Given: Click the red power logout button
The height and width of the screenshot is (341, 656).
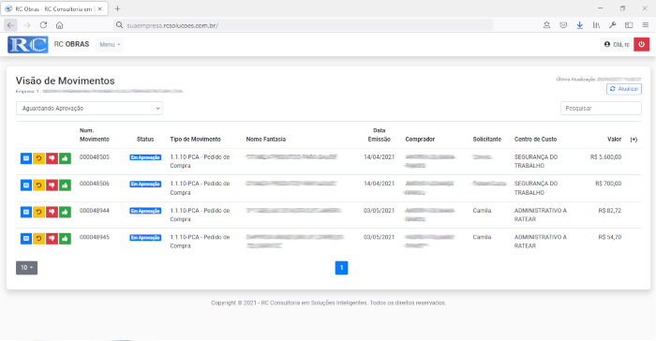Looking at the screenshot, I should (641, 44).
